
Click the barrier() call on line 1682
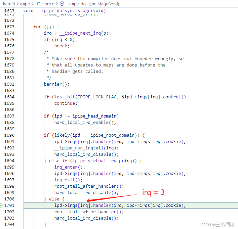[56, 84]
